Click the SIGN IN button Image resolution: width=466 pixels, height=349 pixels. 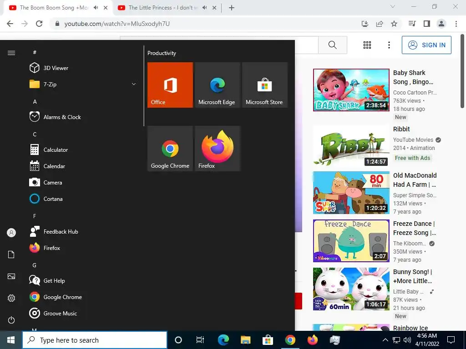click(426, 45)
